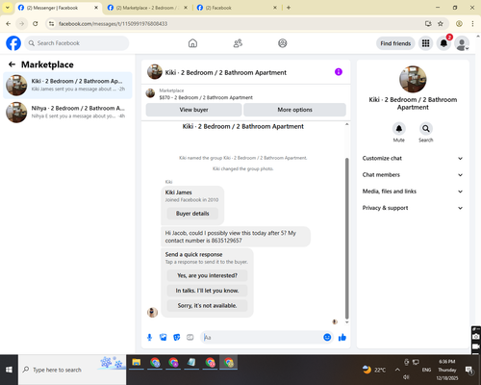This screenshot has width=481, height=385.
Task: Open the notifications bell with badge
Action: (443, 43)
